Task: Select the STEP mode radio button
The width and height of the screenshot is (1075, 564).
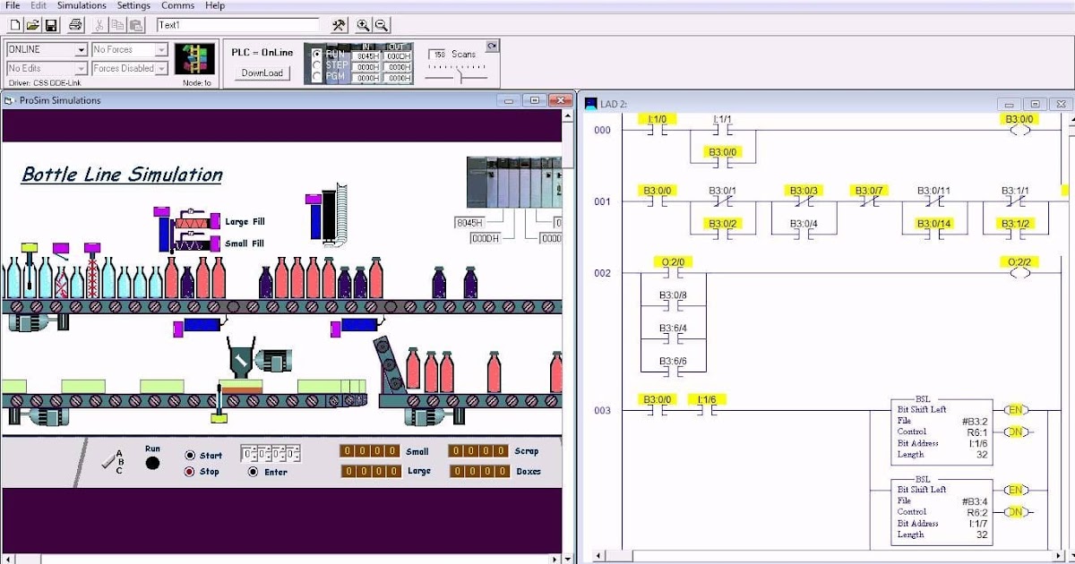Action: (318, 64)
